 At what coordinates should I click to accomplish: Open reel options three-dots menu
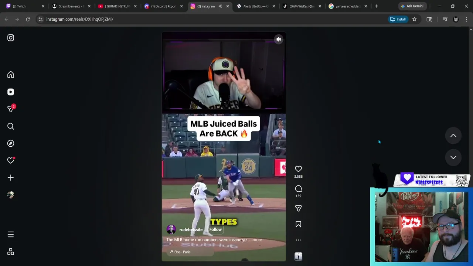point(298,240)
